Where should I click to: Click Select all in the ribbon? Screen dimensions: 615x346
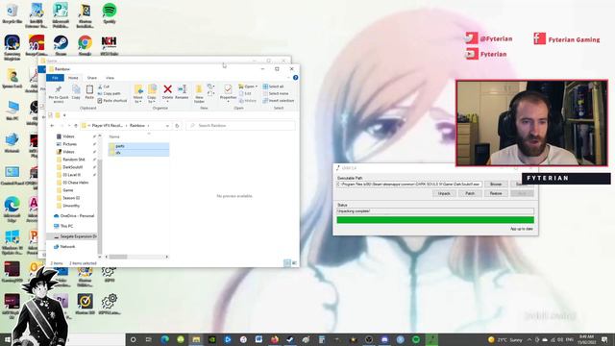click(x=273, y=86)
